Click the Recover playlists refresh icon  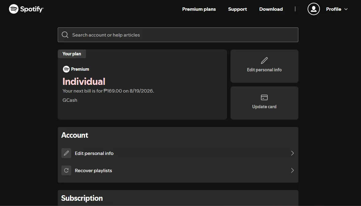(66, 170)
